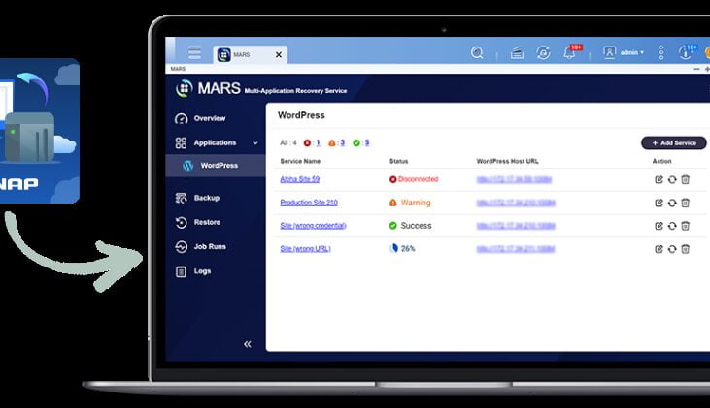The height and width of the screenshot is (408, 710).
Task: Open the Alpha Site 59 service
Action: (300, 179)
